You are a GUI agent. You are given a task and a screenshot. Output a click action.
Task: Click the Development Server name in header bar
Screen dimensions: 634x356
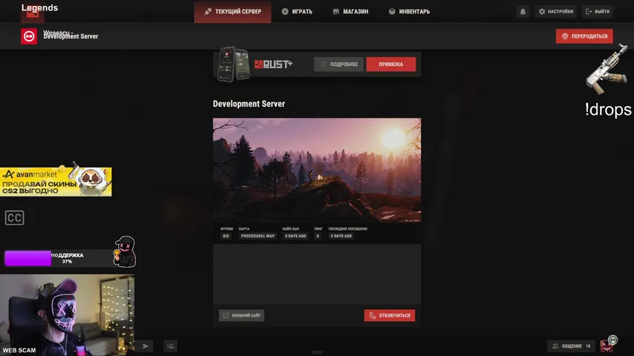pyautogui.click(x=71, y=36)
